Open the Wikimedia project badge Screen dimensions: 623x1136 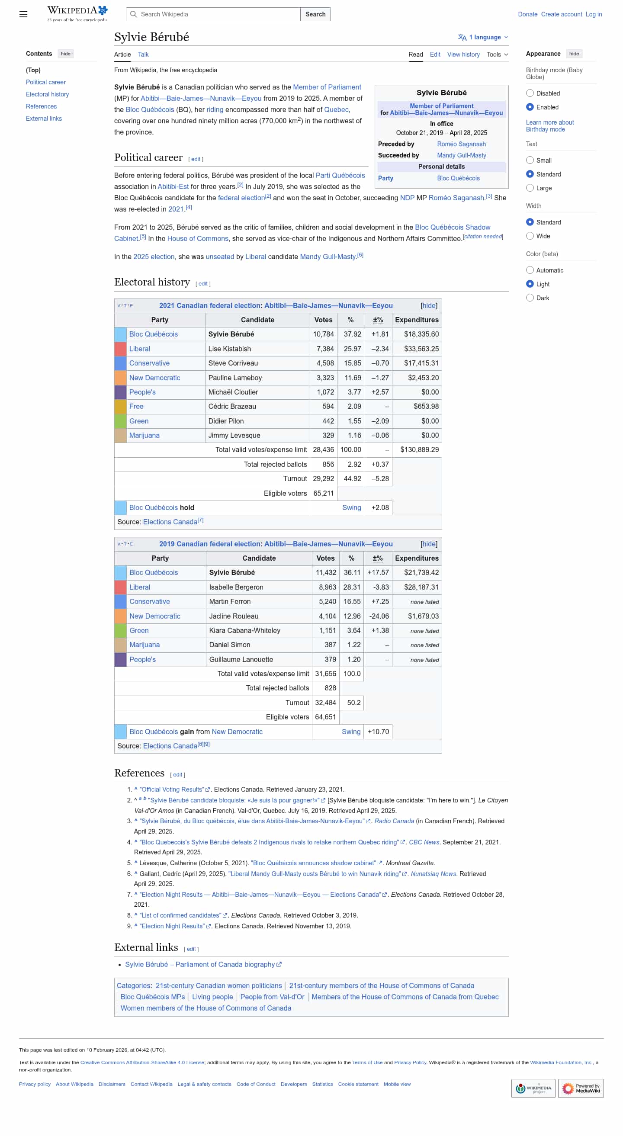tap(533, 1088)
